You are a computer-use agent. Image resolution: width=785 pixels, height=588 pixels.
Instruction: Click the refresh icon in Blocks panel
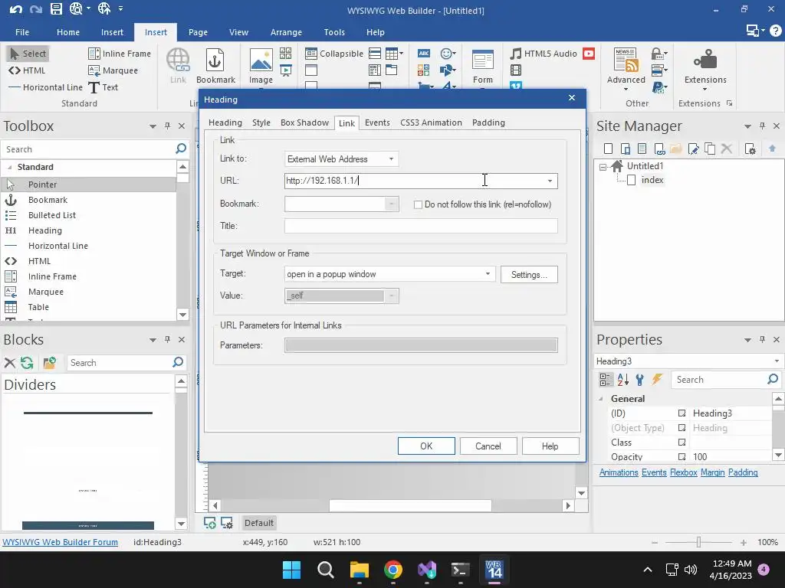point(27,362)
